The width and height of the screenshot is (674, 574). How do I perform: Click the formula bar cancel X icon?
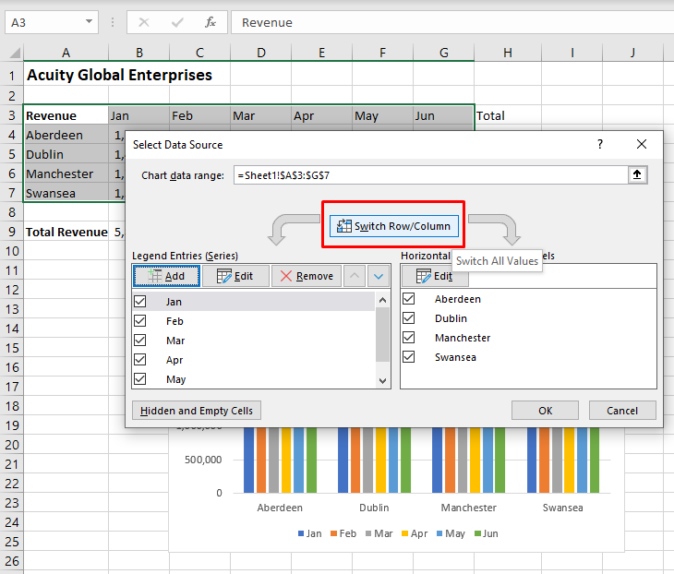[x=144, y=22]
